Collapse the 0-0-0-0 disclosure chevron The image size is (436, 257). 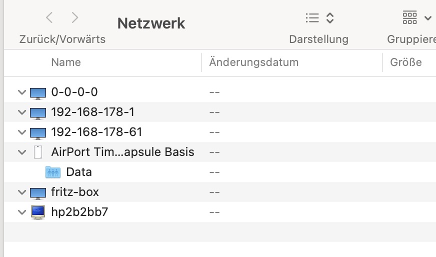(21, 92)
